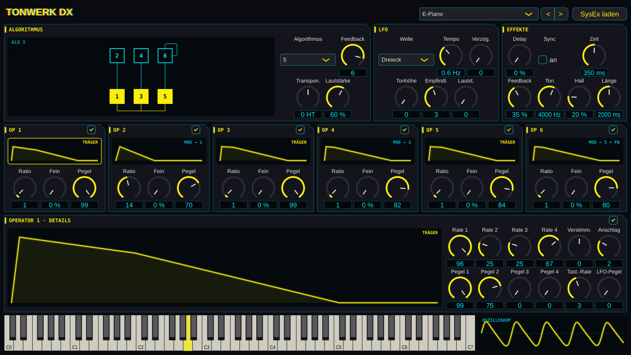Select operator node 4 in the algorithm diagram

(x=141, y=56)
